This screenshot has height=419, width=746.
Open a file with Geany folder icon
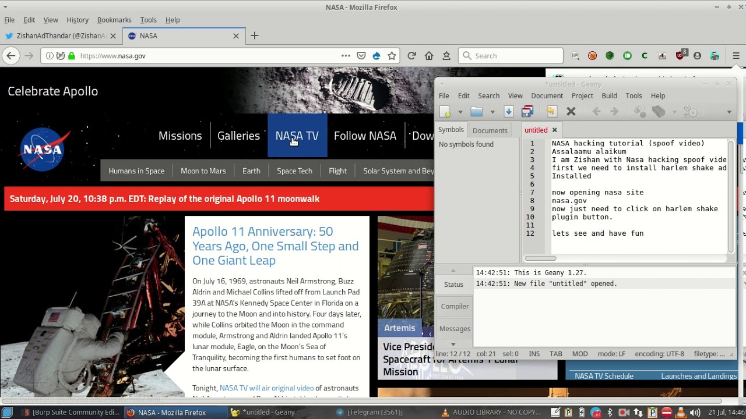[x=477, y=112]
